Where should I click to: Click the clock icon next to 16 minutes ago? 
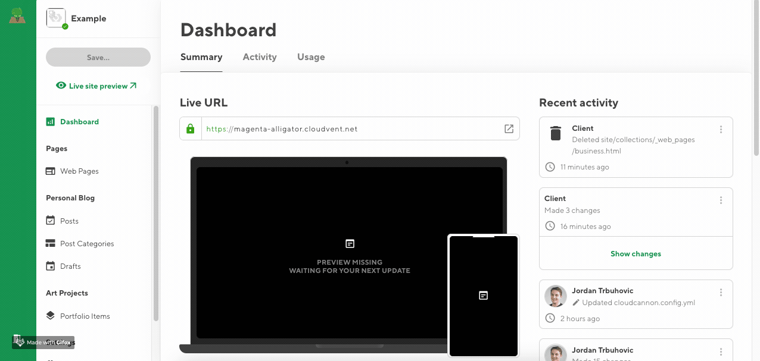(550, 227)
